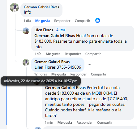The height and width of the screenshot is (129, 137).
Task: Open the three-dot options on phone comment
Action: point(89,65)
